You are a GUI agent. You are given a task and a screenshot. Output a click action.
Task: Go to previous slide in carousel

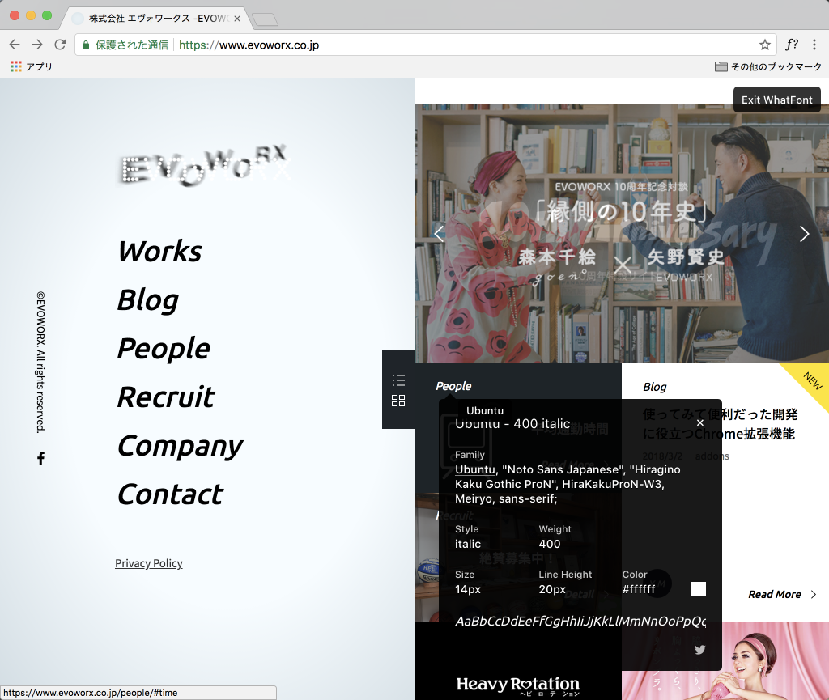(x=439, y=234)
